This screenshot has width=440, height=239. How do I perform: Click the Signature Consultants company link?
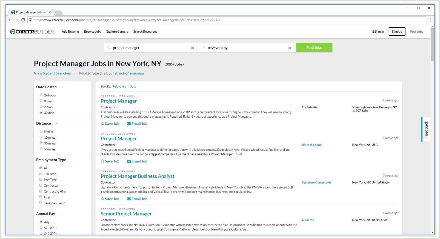point(316,182)
